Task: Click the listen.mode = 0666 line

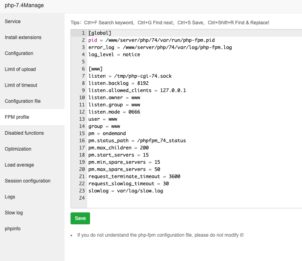Action: click(114, 112)
